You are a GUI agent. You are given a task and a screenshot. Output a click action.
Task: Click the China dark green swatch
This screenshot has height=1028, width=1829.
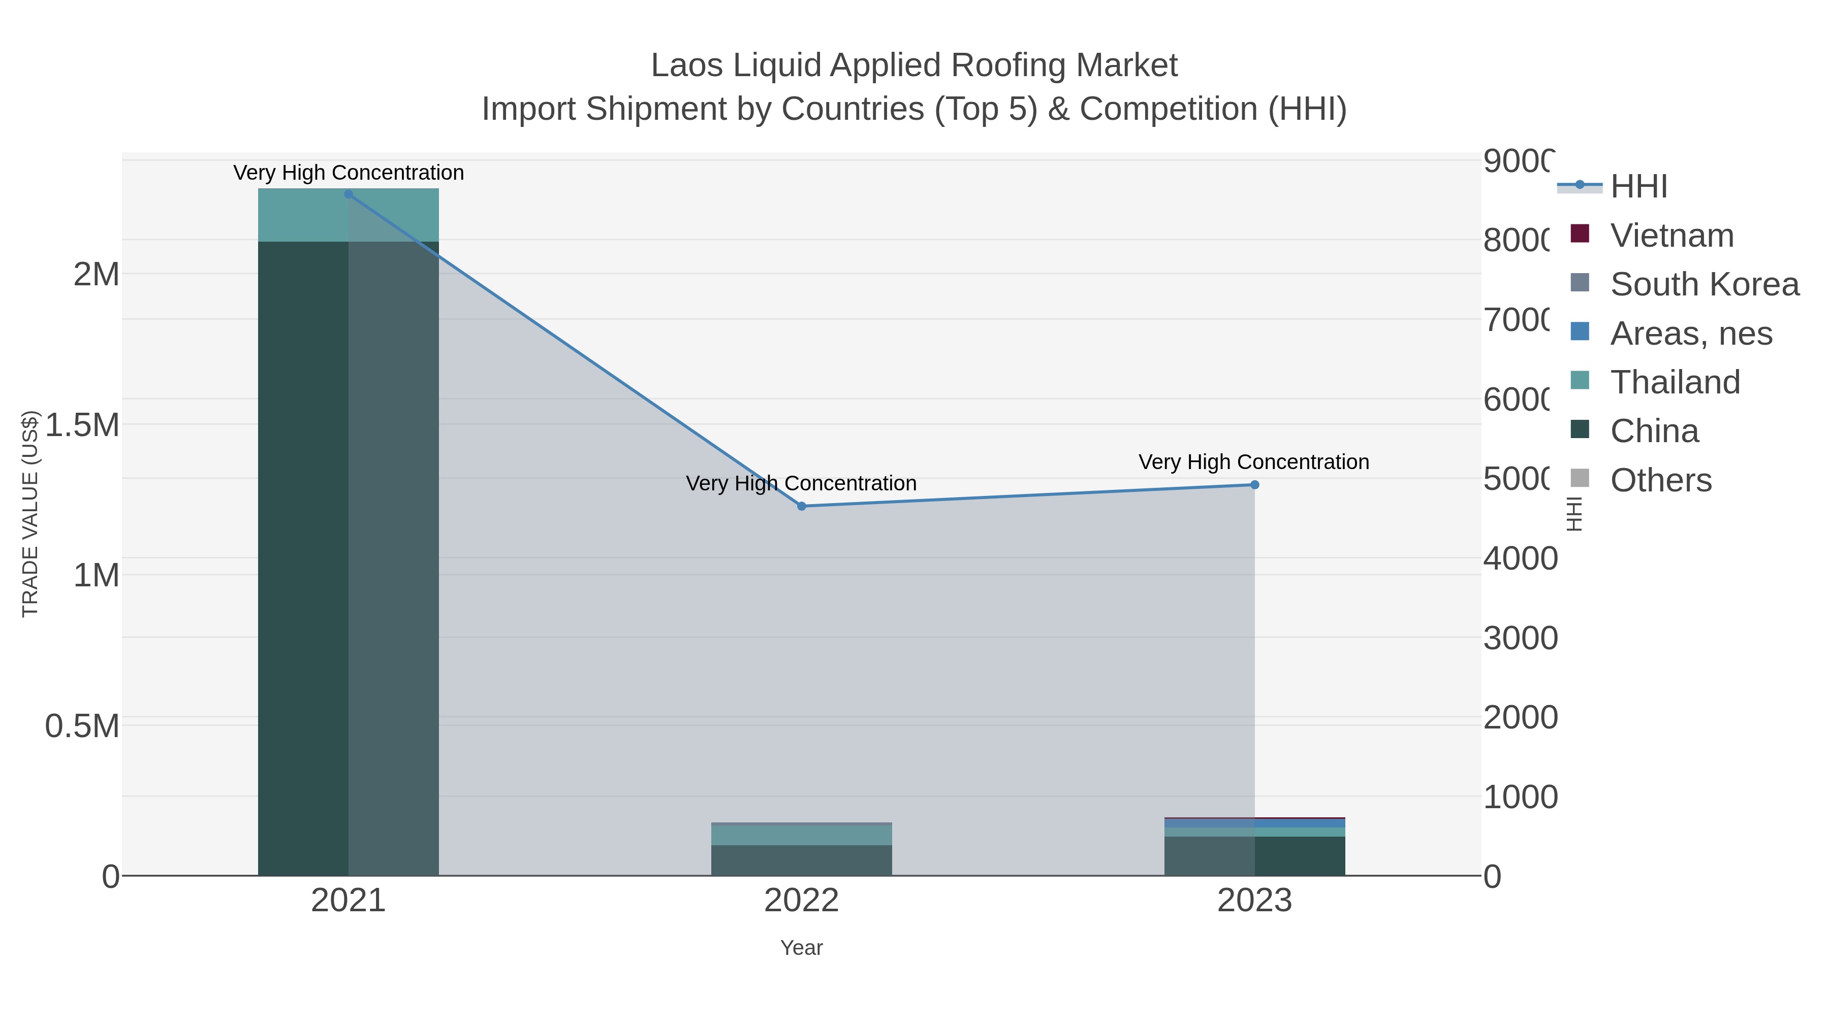pyautogui.click(x=1580, y=428)
